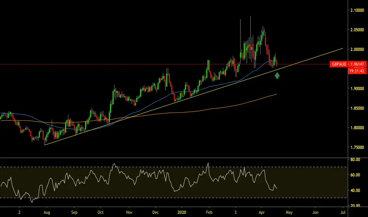Click the 40.00 RSI scale label
368x217 pixels.
[355, 190]
